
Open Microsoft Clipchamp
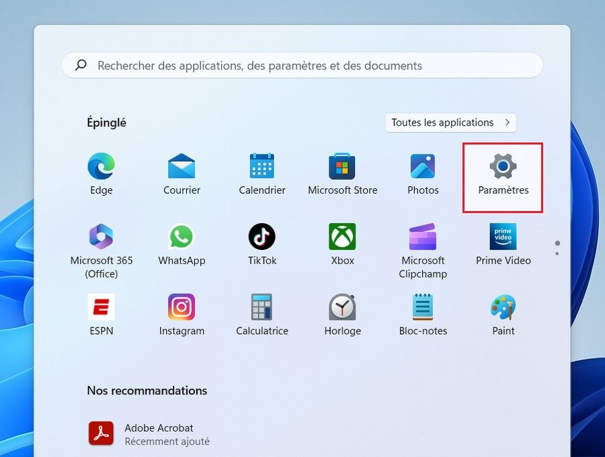tap(423, 251)
